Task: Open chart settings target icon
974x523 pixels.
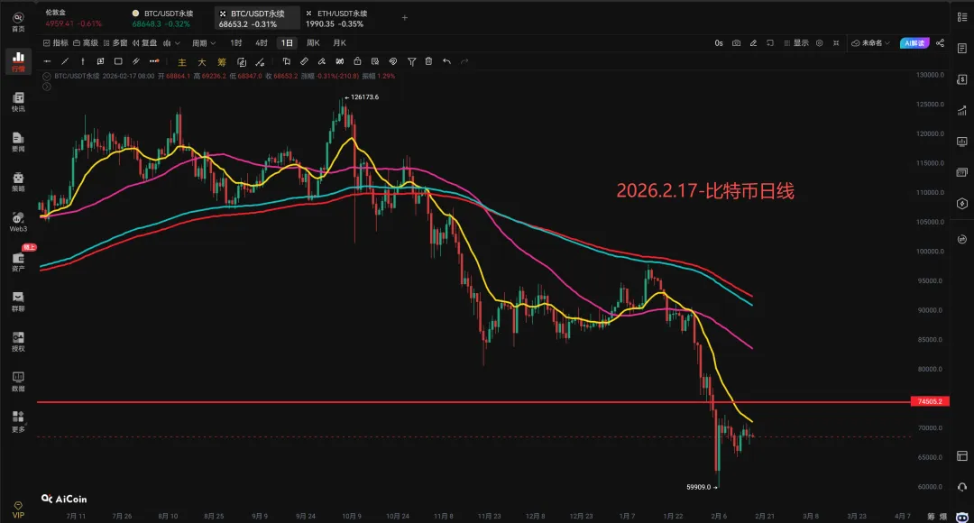Action: click(x=819, y=43)
